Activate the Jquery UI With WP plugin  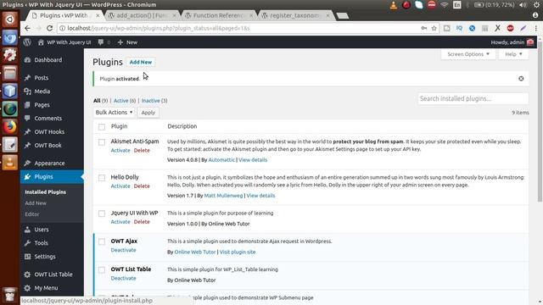(120, 222)
